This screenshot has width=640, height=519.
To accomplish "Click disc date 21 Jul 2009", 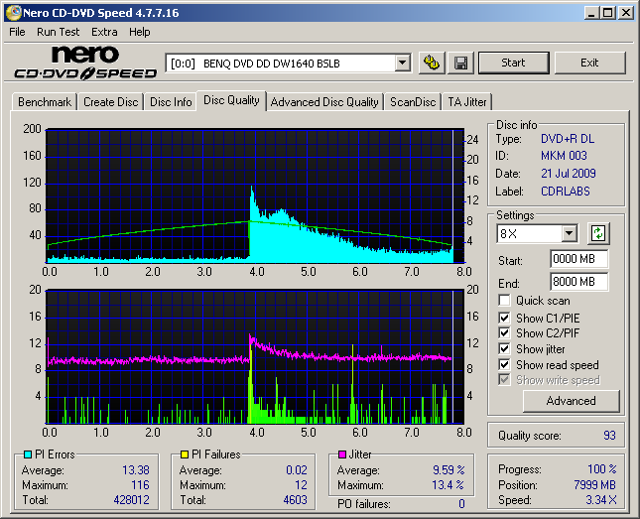I will (x=569, y=173).
